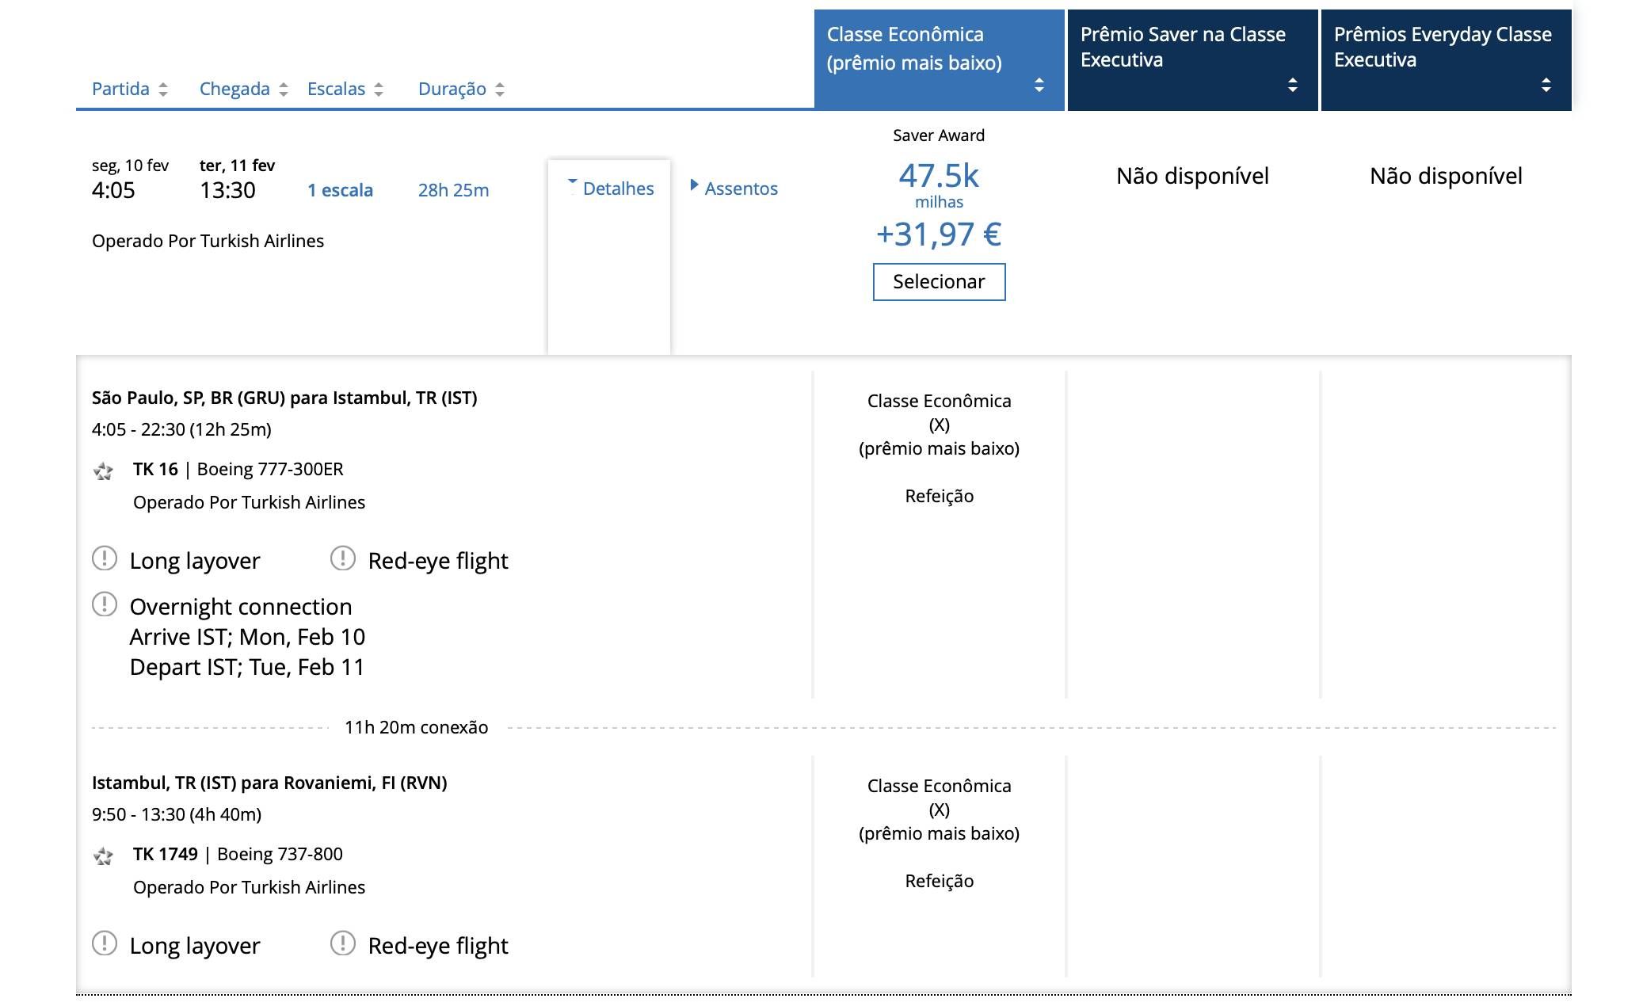
Task: Click the 47.5k milhas price
Action: pos(939,184)
